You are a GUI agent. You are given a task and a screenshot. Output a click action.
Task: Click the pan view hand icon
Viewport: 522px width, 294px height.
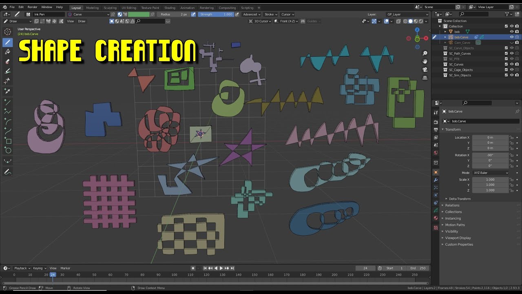click(425, 62)
